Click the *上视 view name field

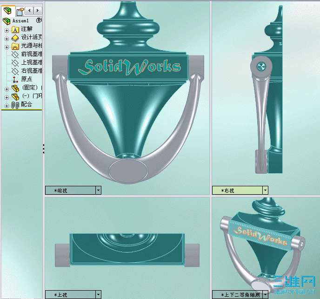[70, 294]
